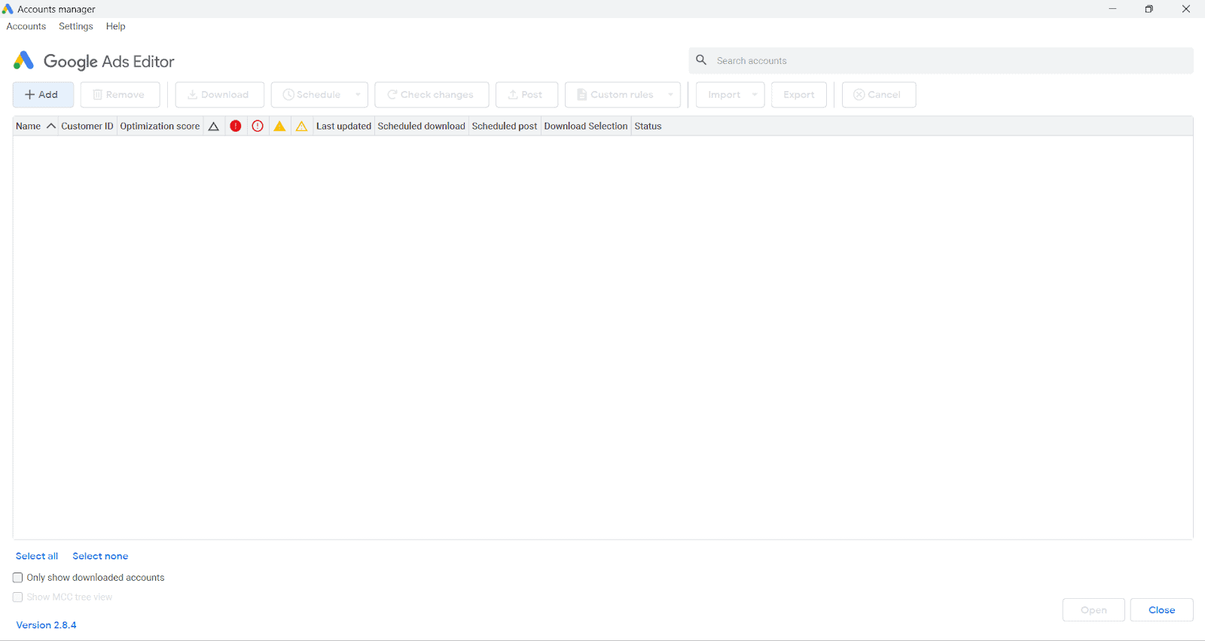Click the Open button
The height and width of the screenshot is (641, 1205).
(x=1094, y=610)
